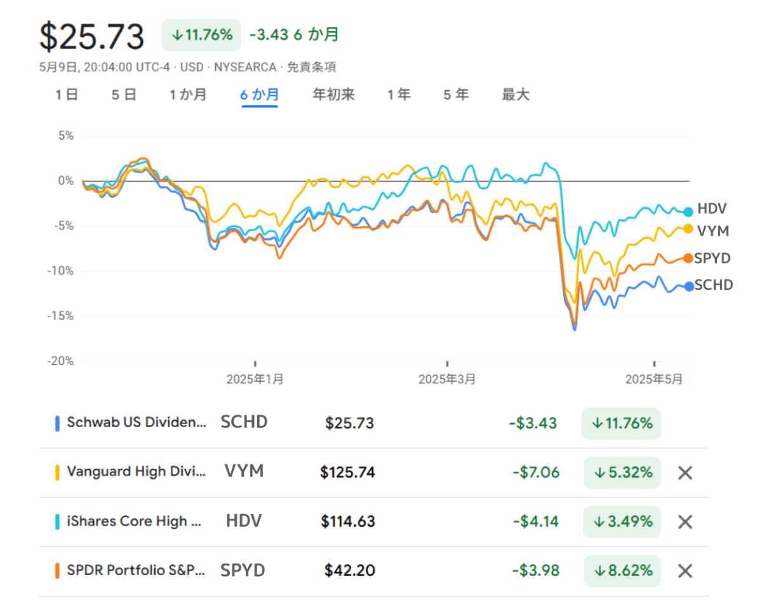The image size is (762, 603).
Task: Click the 0% y-axis label
Action: click(x=66, y=181)
